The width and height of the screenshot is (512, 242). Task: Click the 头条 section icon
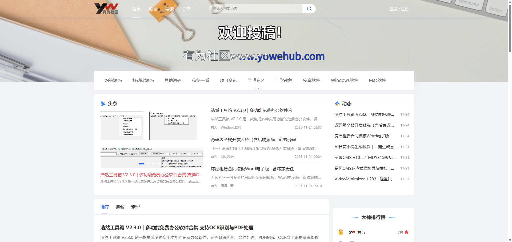[103, 104]
